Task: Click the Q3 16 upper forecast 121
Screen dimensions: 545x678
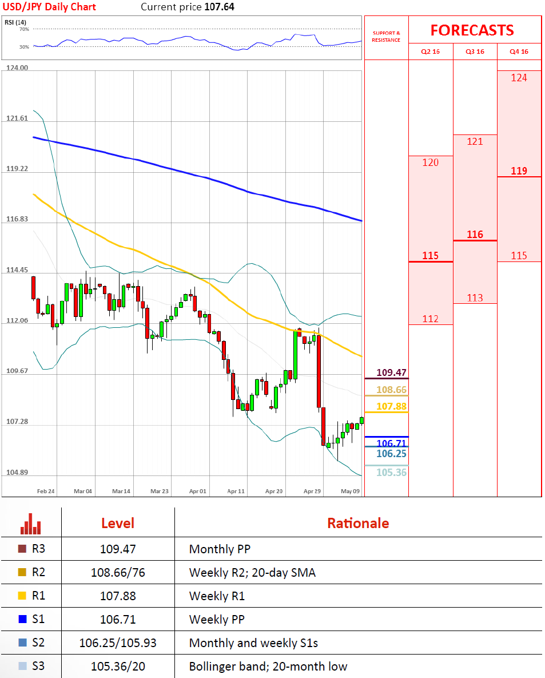Action: pyautogui.click(x=475, y=141)
